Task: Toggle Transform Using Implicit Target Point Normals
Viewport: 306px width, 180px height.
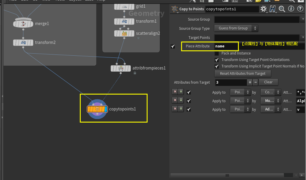Action: click(x=217, y=66)
